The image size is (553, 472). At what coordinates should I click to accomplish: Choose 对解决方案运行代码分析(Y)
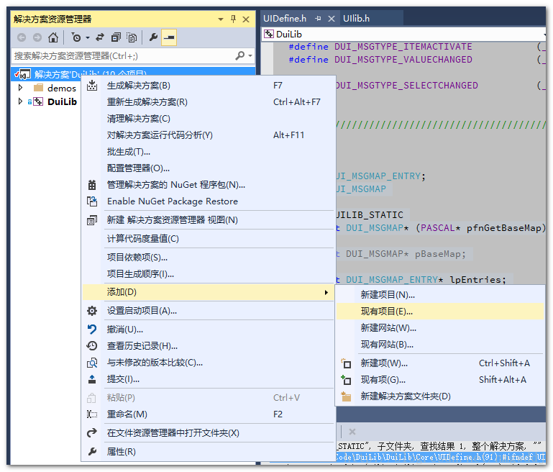[208, 135]
